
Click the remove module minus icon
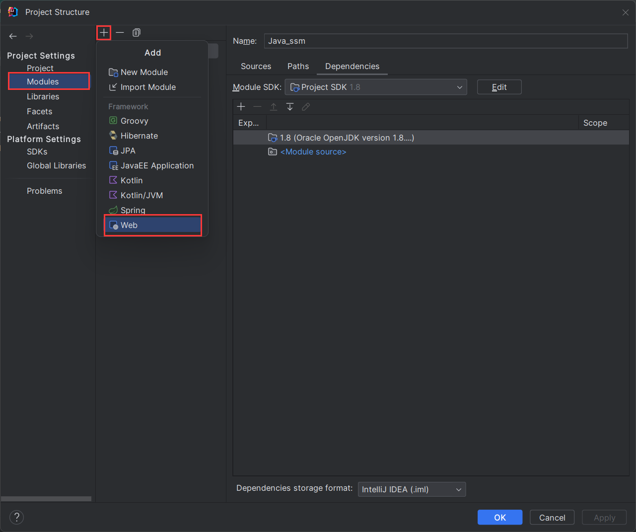coord(120,33)
